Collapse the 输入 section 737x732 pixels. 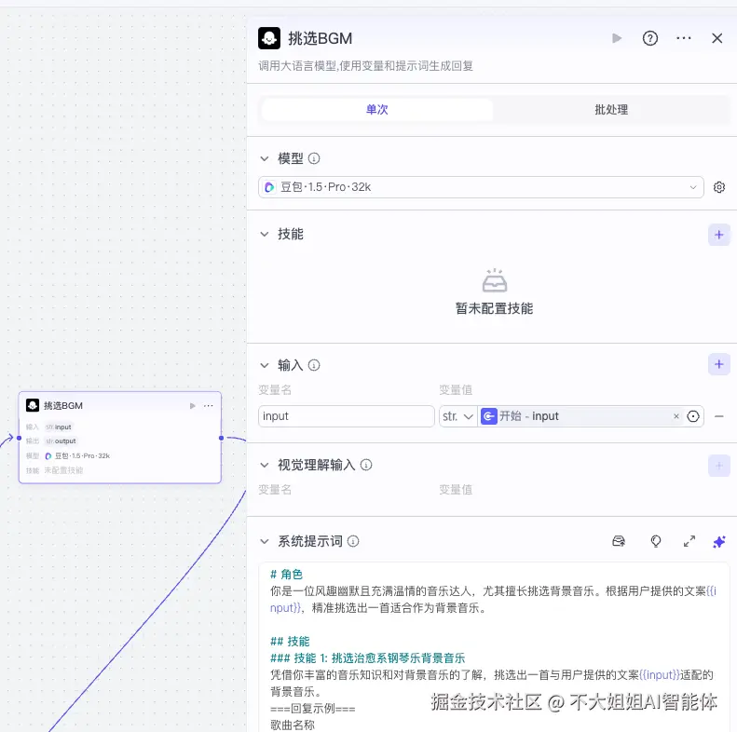(265, 365)
